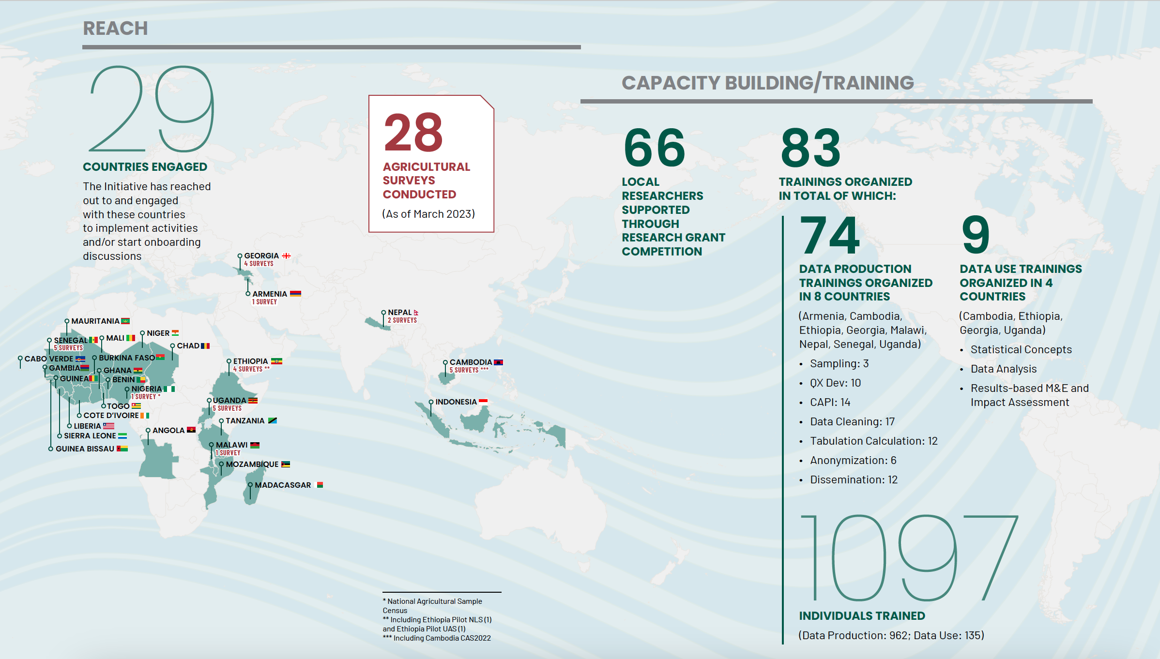Click the Gambia flag icon
1160x659 pixels.
click(85, 368)
